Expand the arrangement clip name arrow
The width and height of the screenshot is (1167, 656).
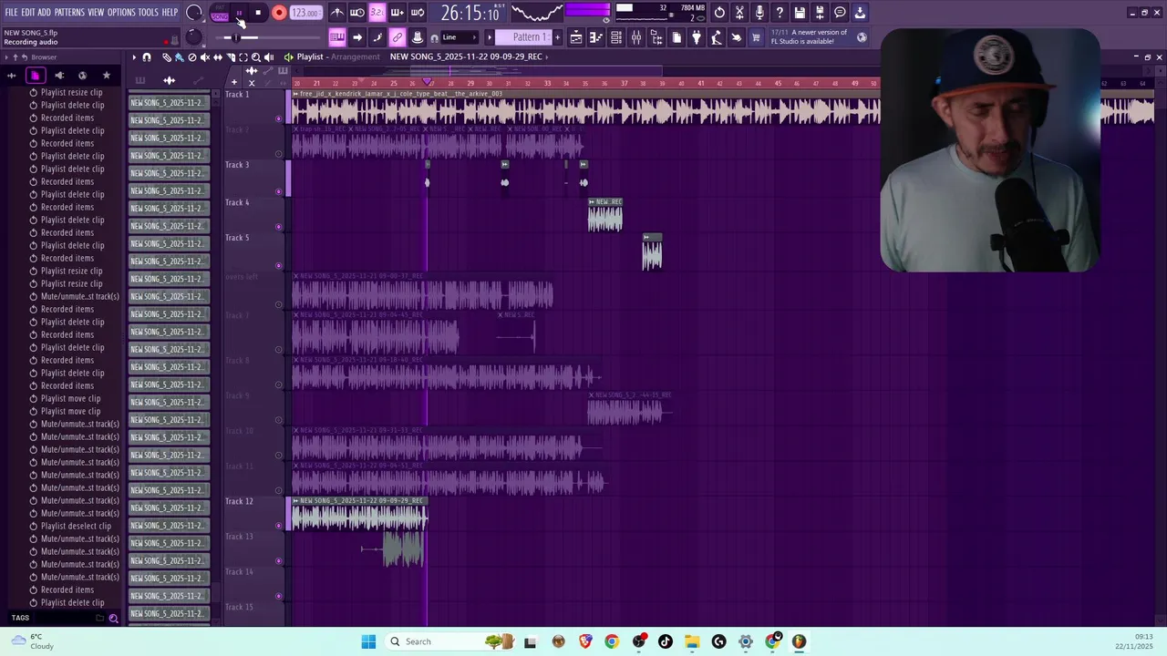tap(546, 56)
